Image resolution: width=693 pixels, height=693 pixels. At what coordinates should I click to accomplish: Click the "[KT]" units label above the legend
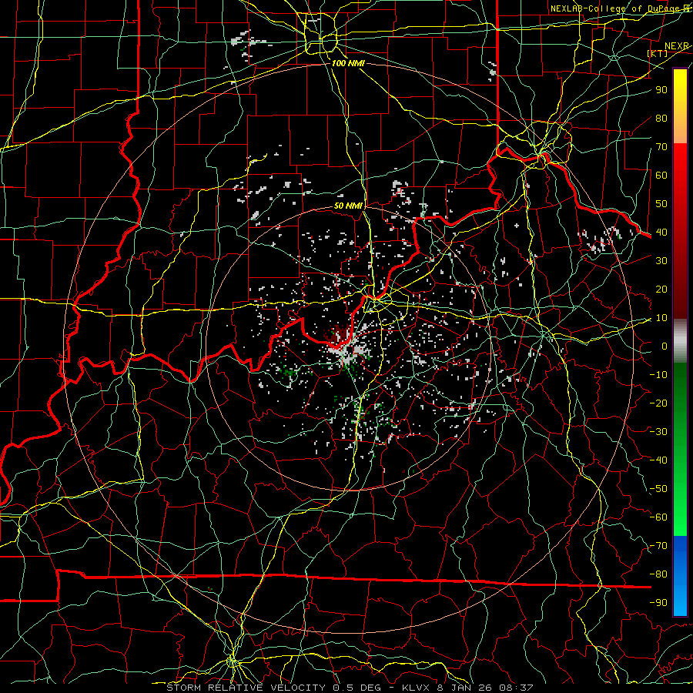click(658, 53)
